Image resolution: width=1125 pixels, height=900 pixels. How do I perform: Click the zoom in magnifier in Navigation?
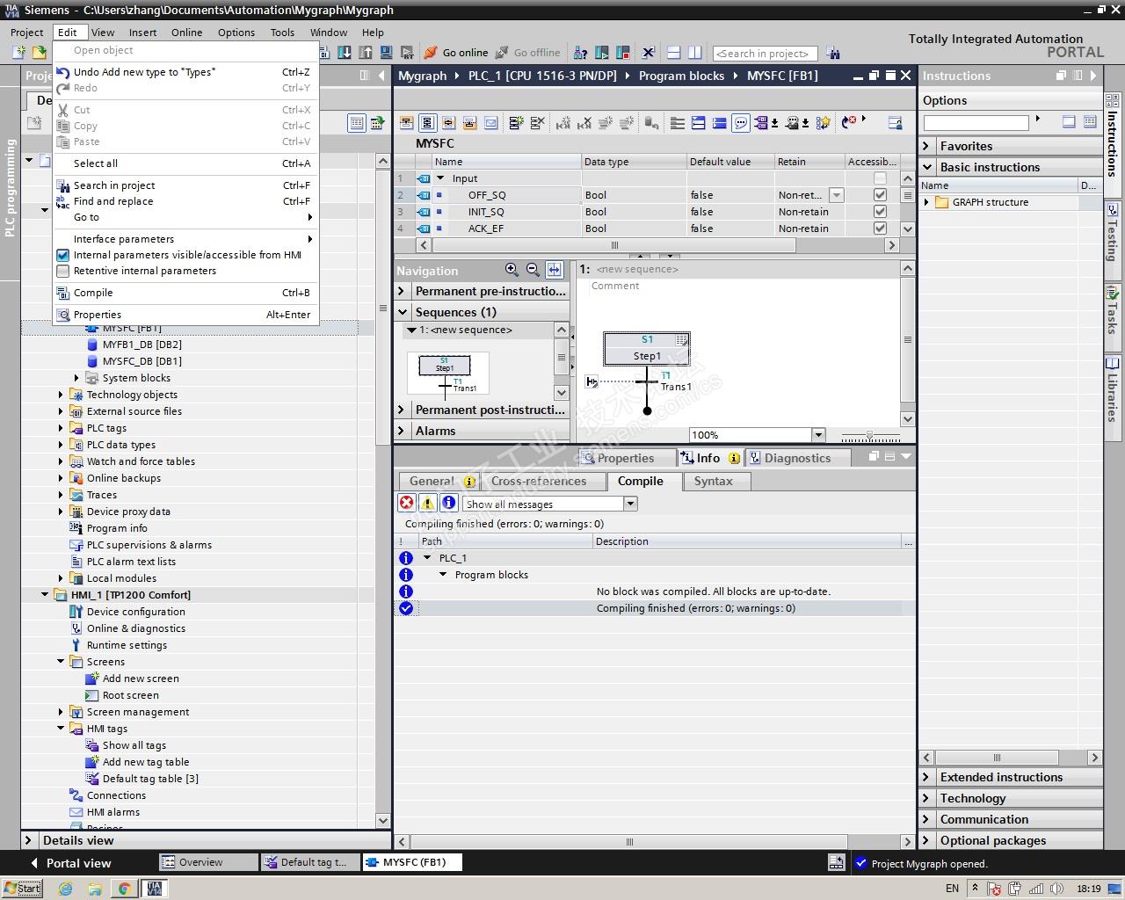tap(512, 270)
